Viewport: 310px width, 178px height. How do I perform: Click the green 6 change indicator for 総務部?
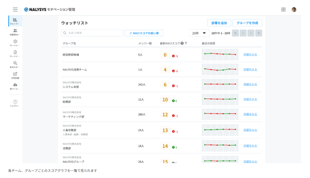174,101
